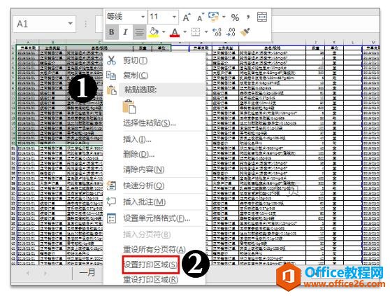Click the decrease font size icon
Viewport: 390px width, 296px height.
(x=200, y=17)
